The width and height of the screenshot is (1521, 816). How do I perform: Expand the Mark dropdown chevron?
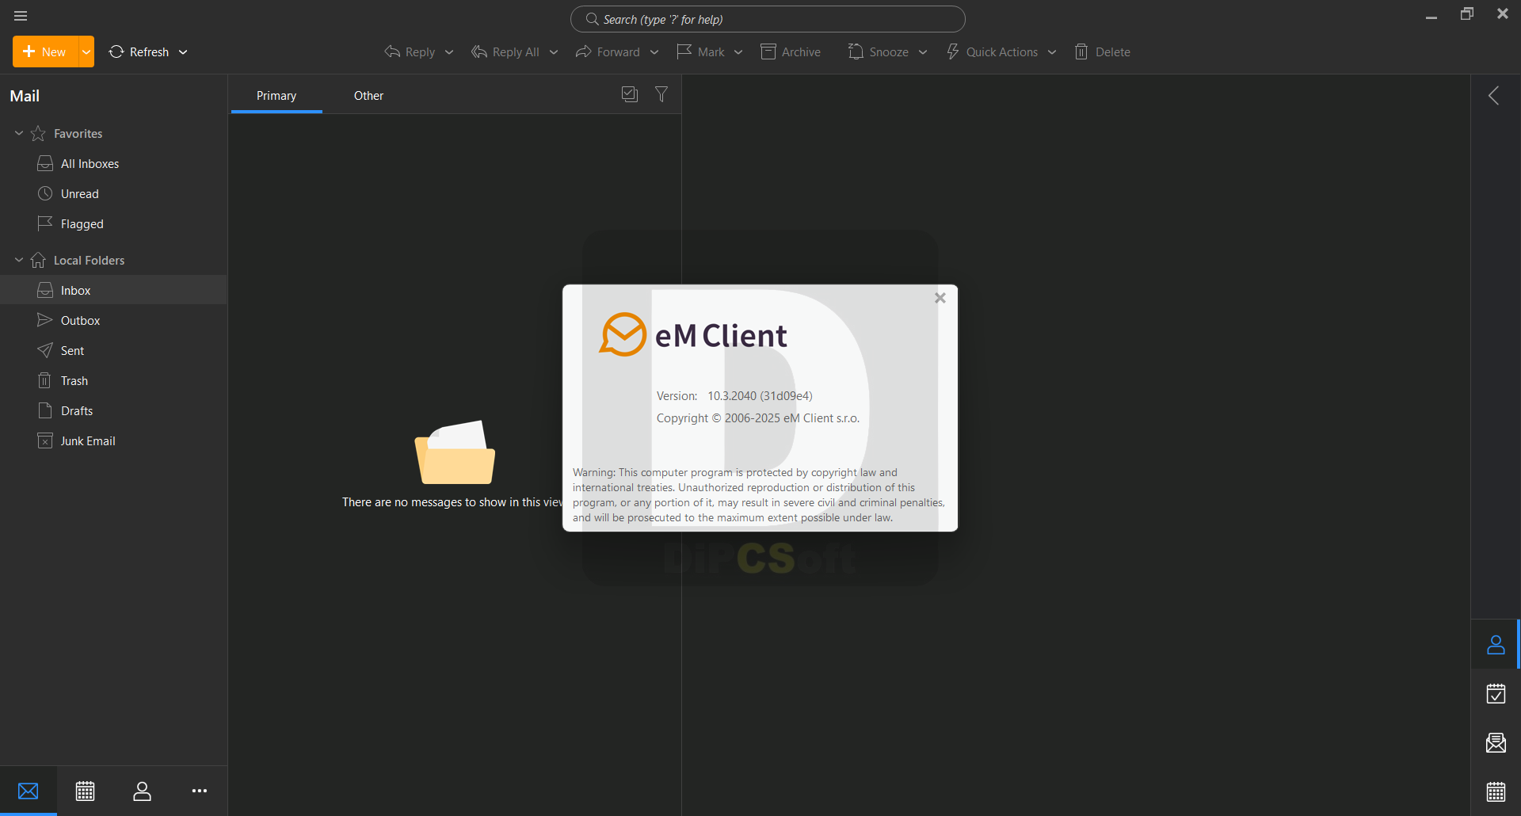click(738, 52)
